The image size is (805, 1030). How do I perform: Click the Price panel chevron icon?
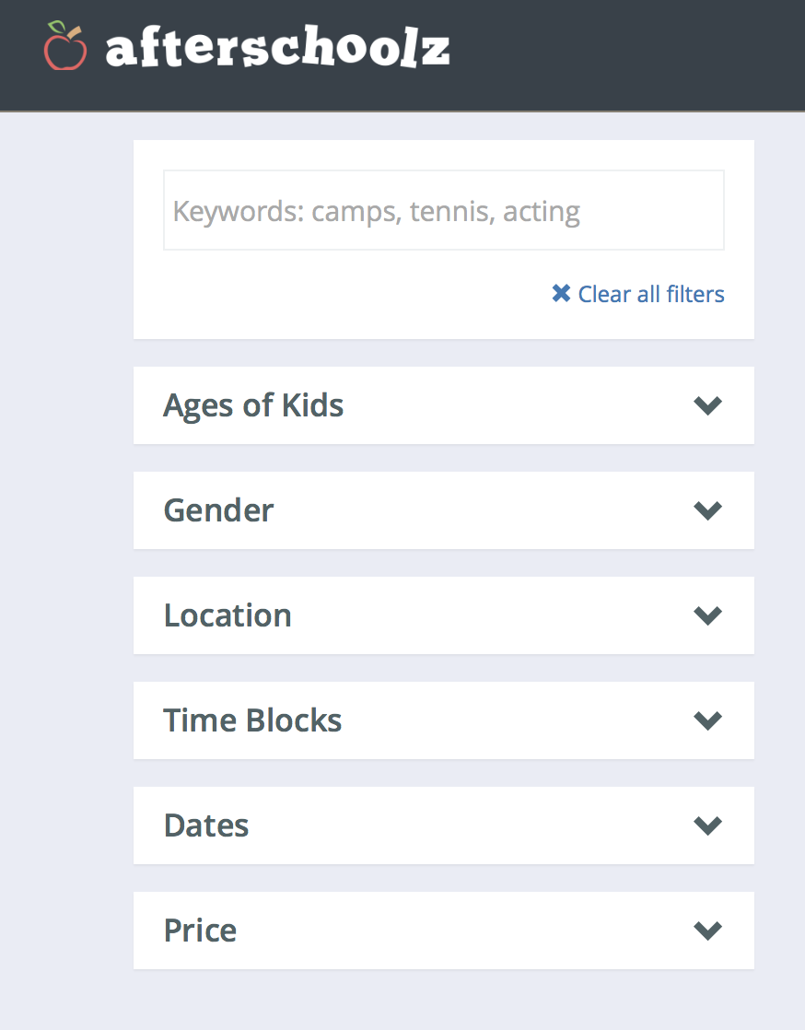707,931
